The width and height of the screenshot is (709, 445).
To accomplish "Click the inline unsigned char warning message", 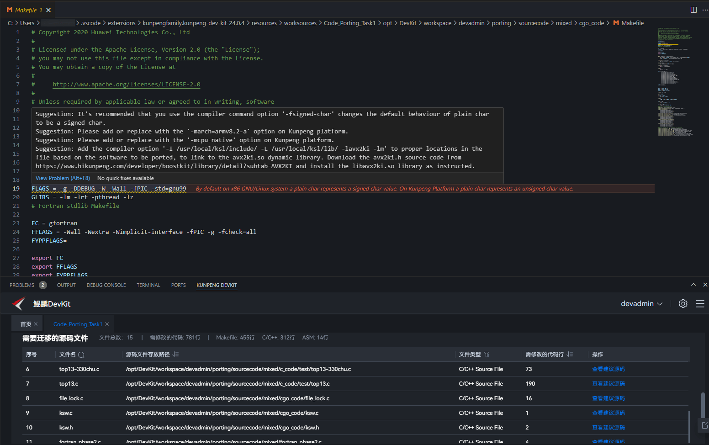I will tap(385, 188).
